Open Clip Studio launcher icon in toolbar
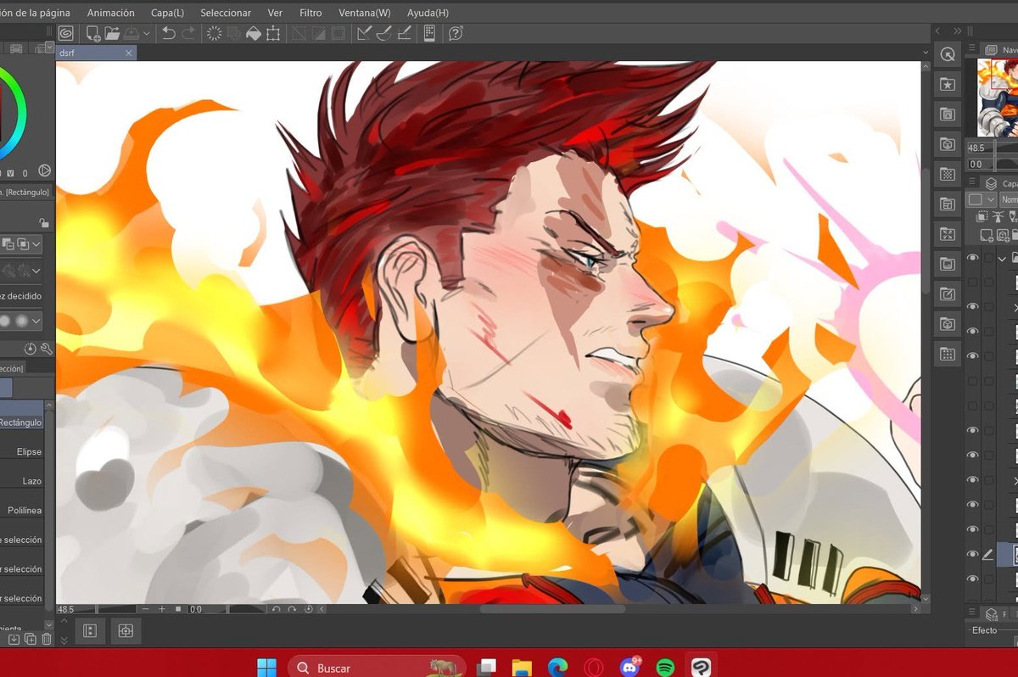 [x=66, y=33]
